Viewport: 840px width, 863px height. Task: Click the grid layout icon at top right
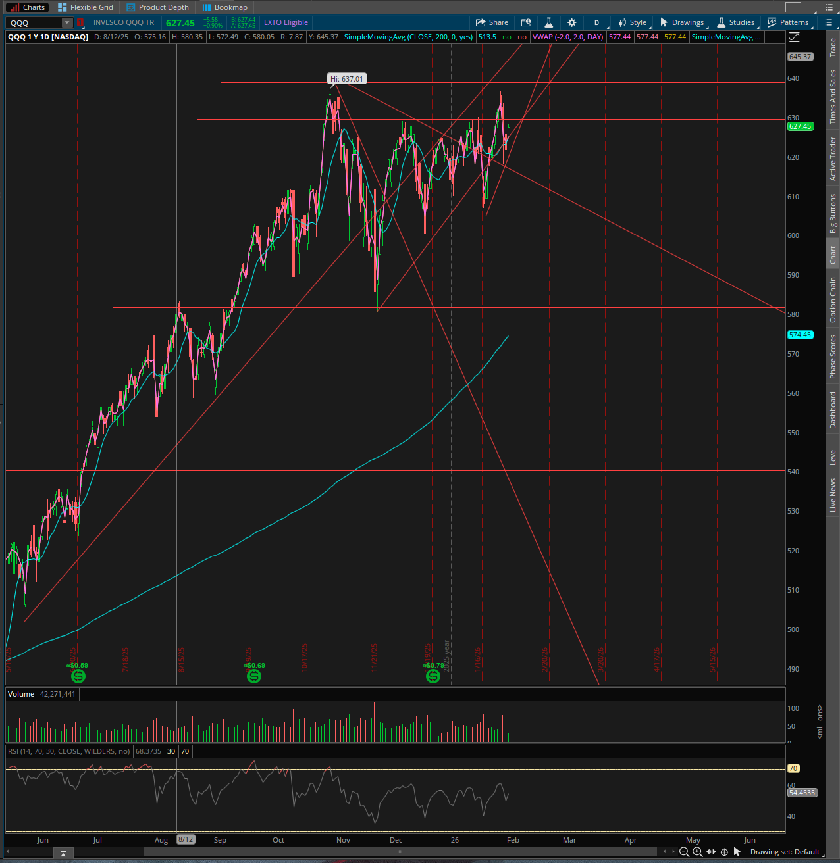coord(793,7)
